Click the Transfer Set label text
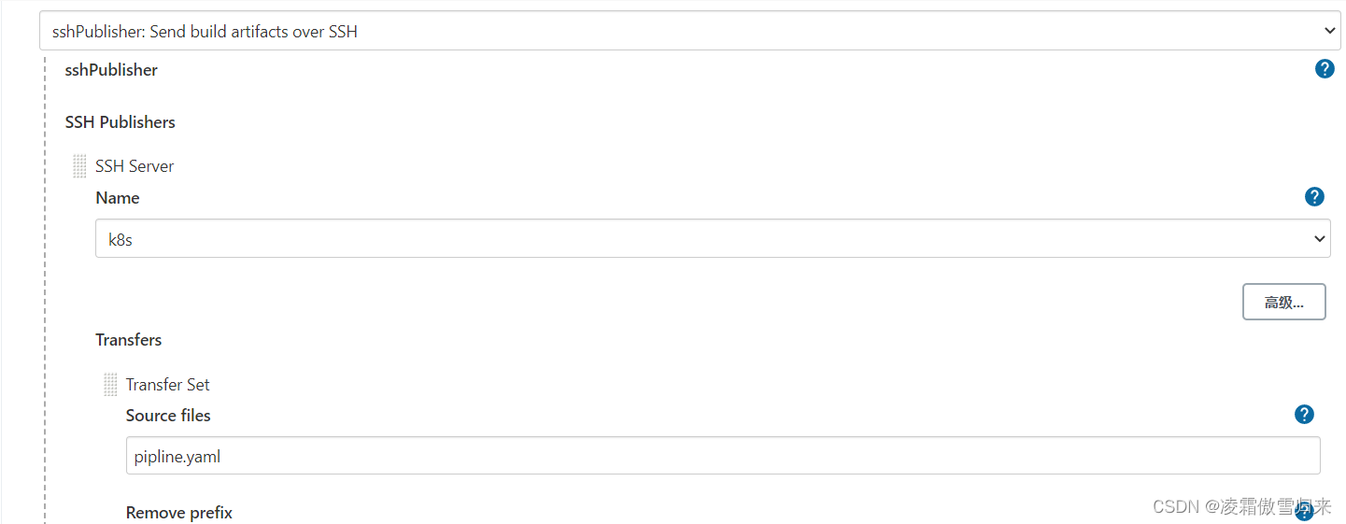The image size is (1346, 524). [168, 385]
